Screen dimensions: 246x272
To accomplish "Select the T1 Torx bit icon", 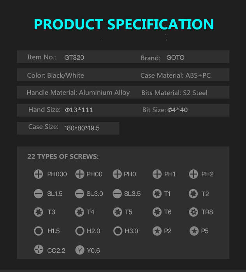I will 157,194.
